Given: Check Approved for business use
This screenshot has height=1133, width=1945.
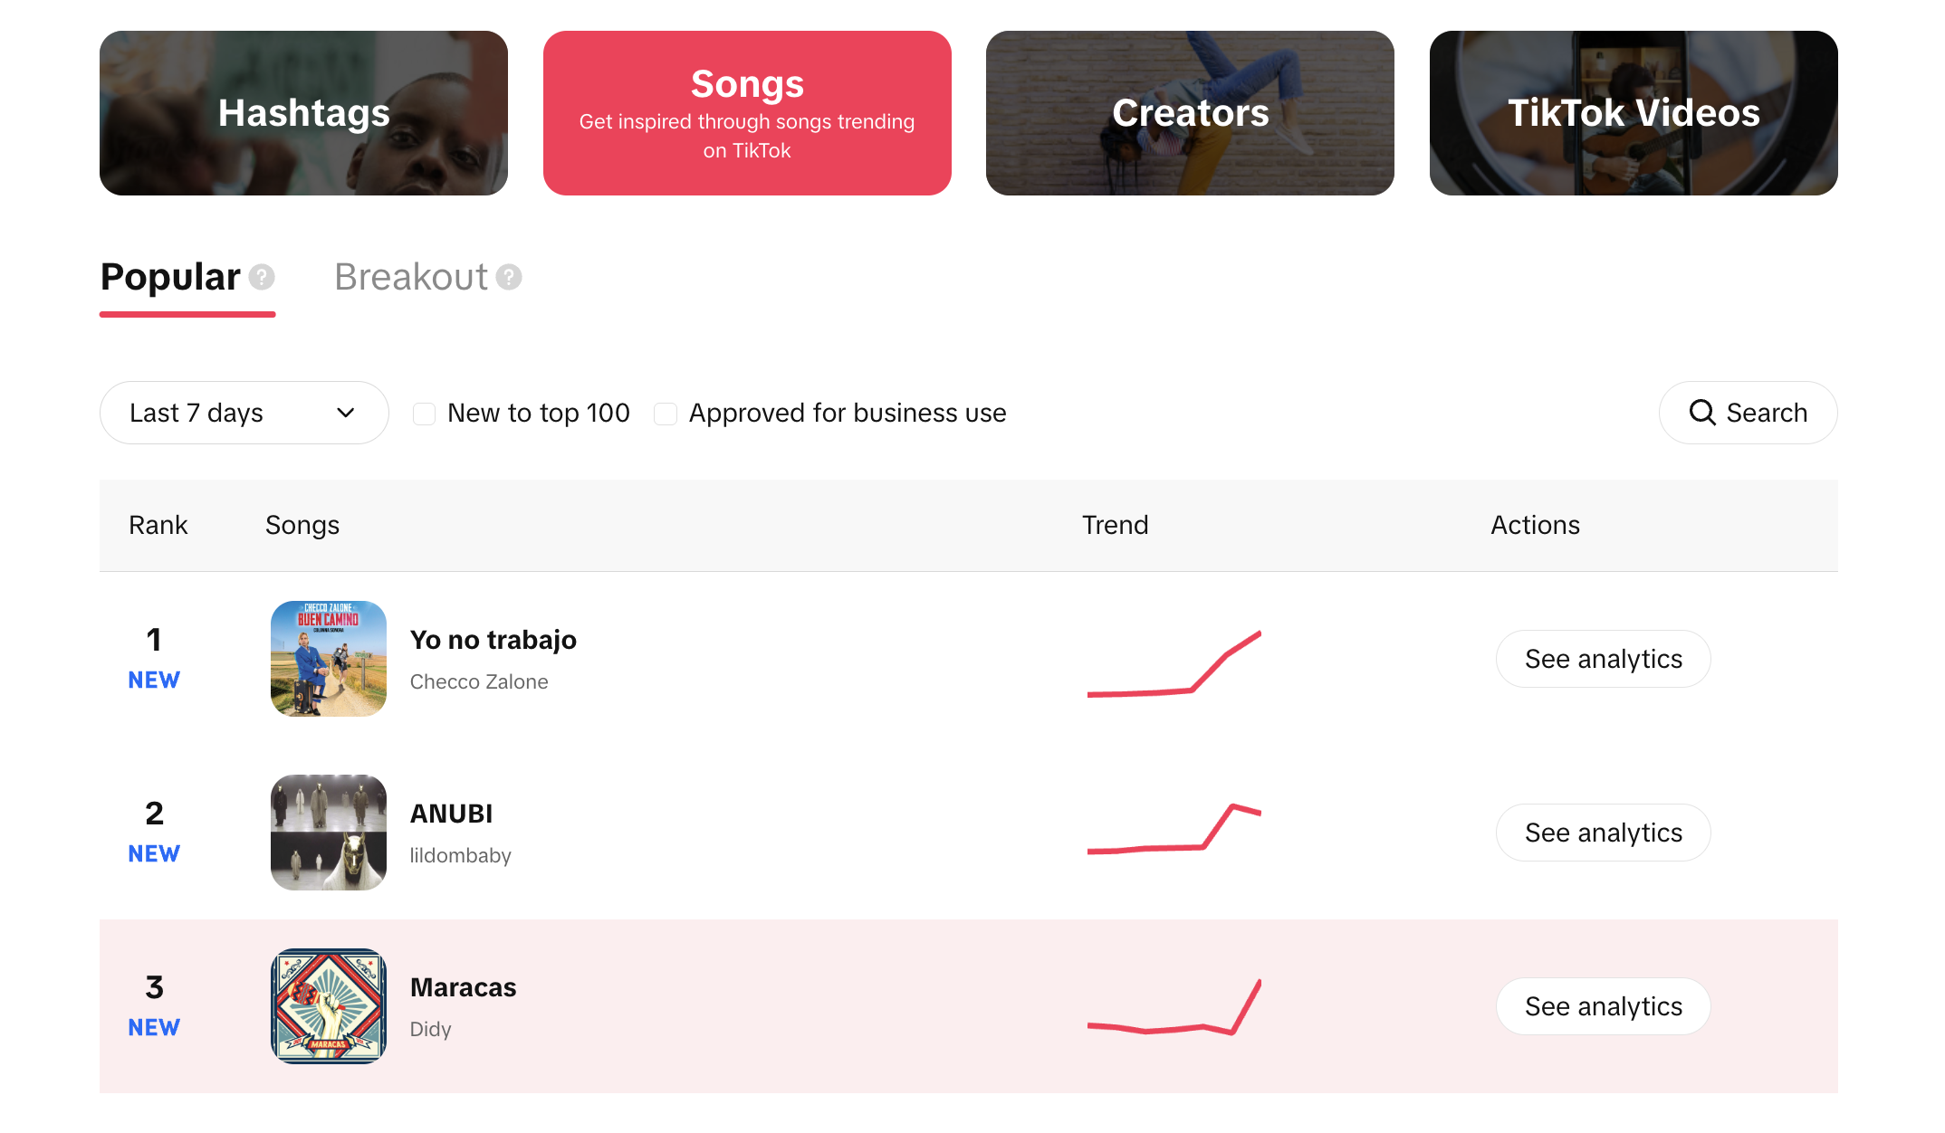Looking at the screenshot, I should click(x=666, y=414).
